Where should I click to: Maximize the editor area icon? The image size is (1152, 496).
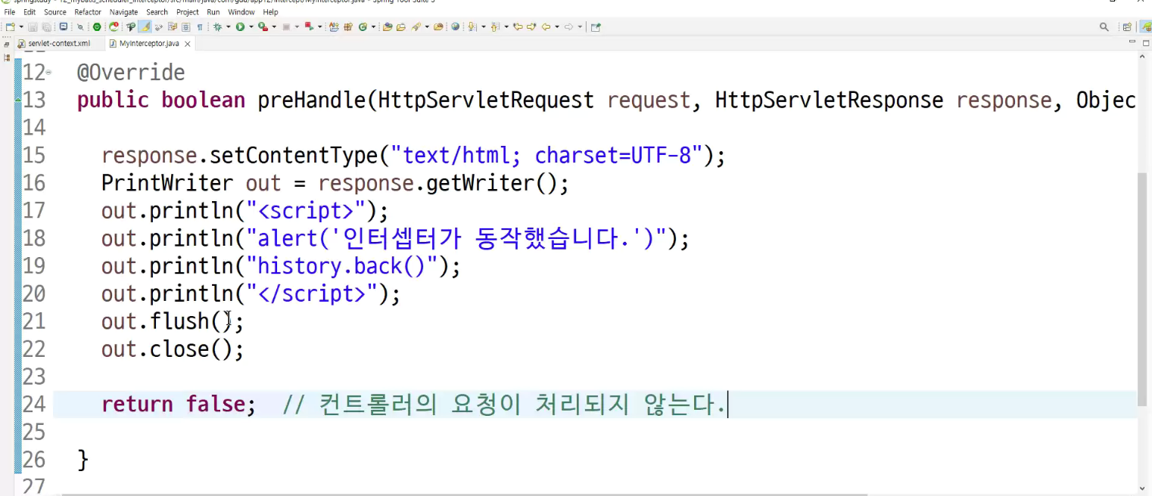(x=1146, y=43)
